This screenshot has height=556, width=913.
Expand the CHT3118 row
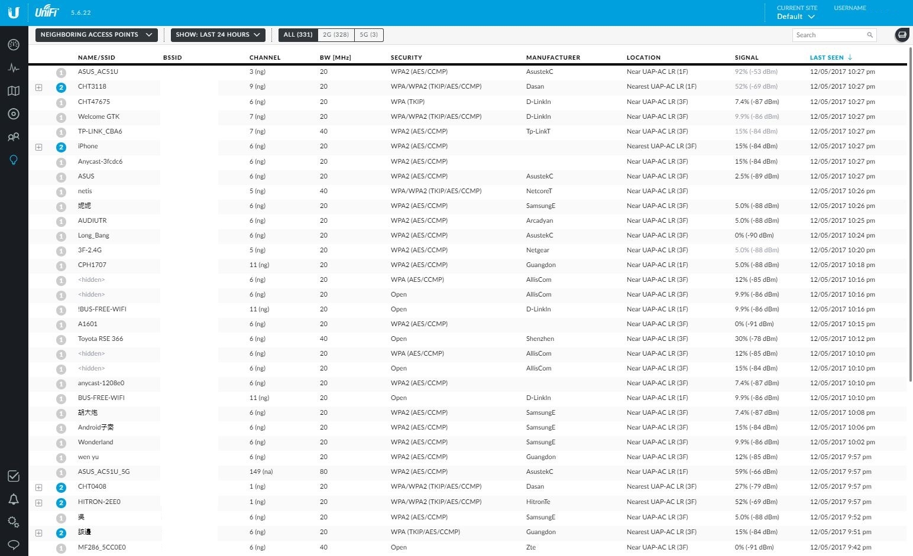[x=38, y=87]
